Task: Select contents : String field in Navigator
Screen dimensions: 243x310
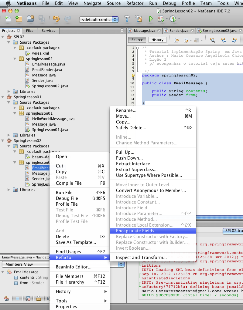Action: pos(34,278)
